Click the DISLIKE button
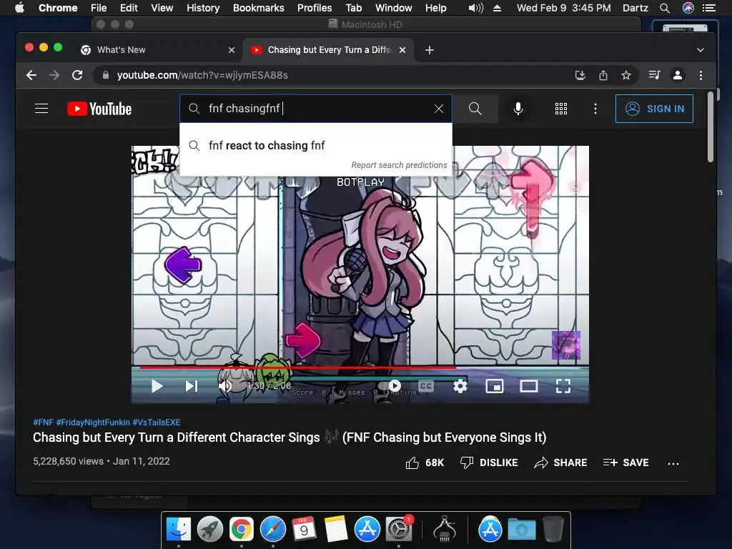732x549 pixels. [489, 463]
